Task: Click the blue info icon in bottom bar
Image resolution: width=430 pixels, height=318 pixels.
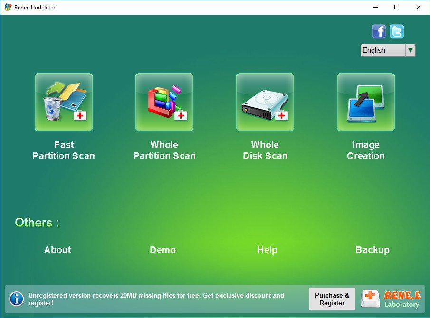Action: tap(17, 299)
